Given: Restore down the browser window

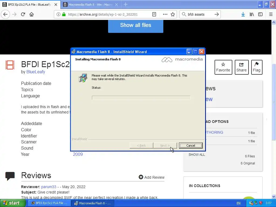Looking at the screenshot, I should (266, 4).
